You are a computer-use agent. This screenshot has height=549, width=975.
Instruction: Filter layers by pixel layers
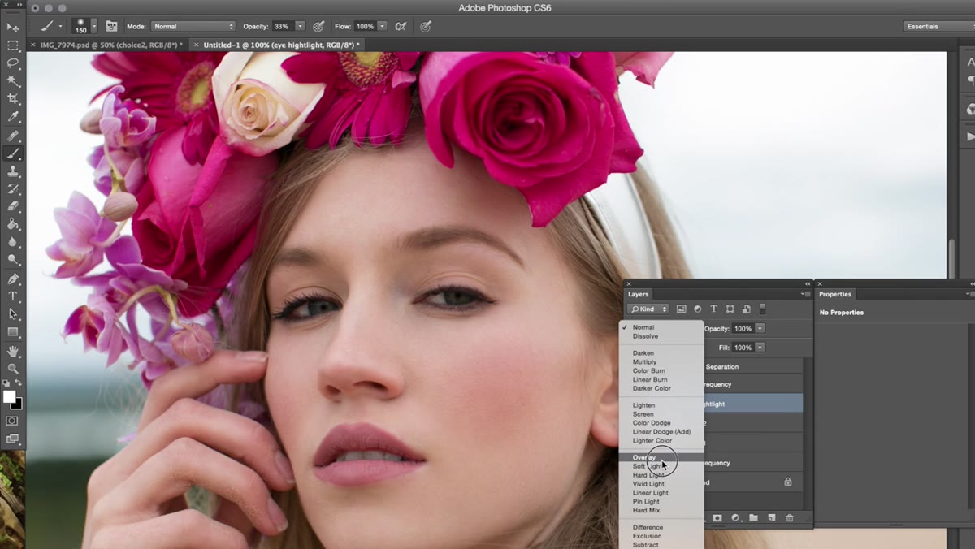tap(681, 309)
